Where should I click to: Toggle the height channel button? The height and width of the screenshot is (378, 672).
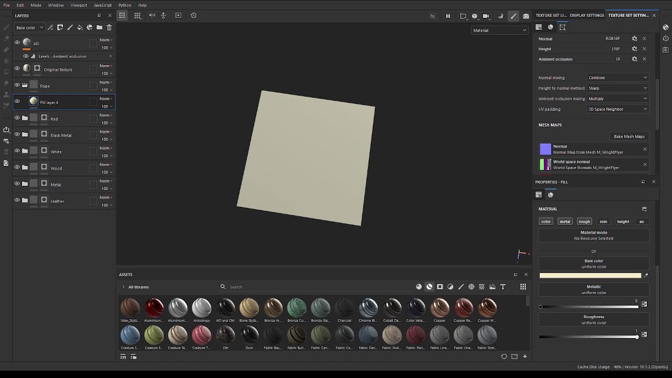pos(623,222)
